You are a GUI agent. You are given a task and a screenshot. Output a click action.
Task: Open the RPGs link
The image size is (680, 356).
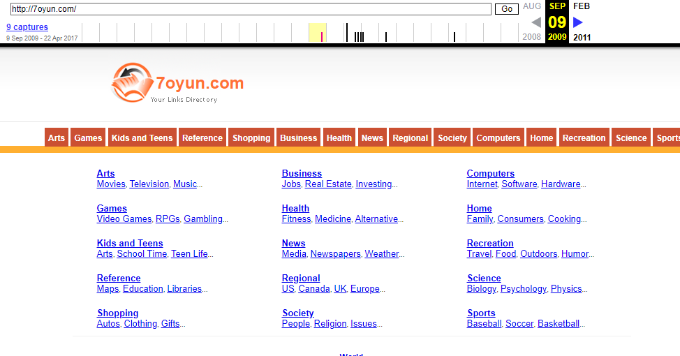click(168, 219)
